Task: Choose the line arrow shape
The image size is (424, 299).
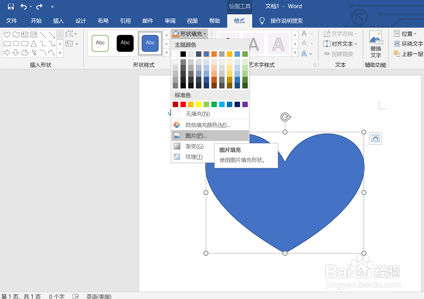Action: click(x=52, y=35)
